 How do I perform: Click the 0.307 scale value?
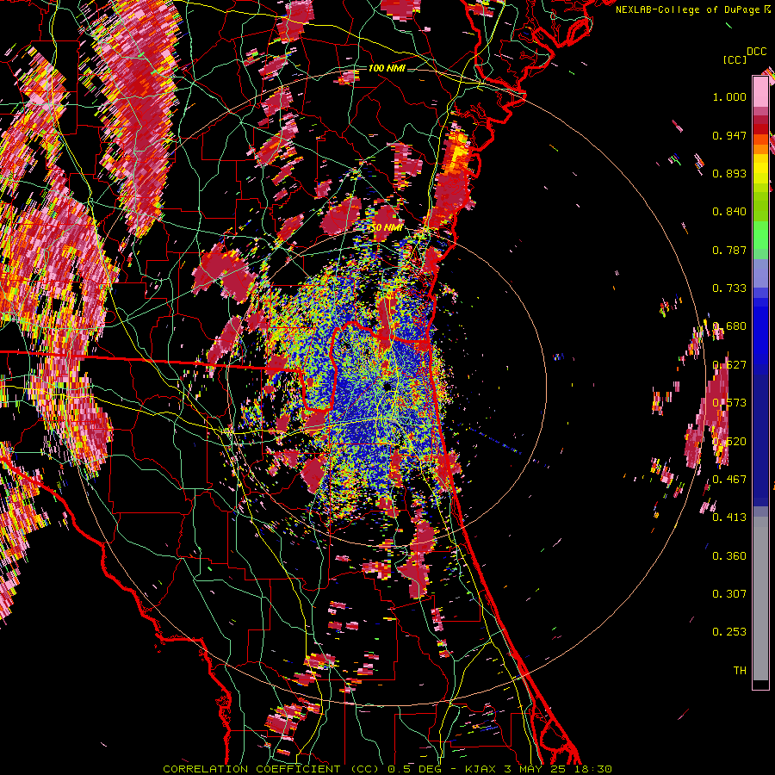(x=729, y=594)
